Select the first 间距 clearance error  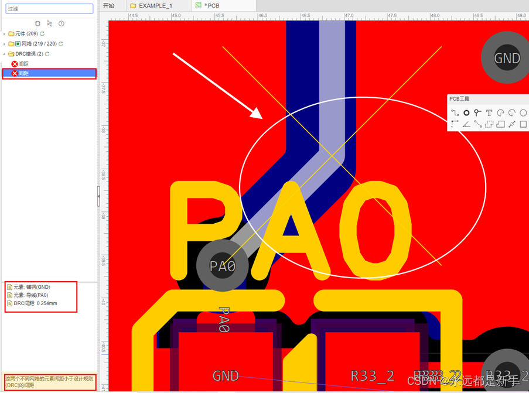pyautogui.click(x=25, y=64)
